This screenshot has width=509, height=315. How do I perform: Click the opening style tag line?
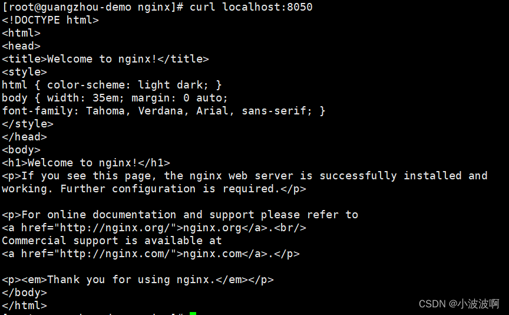pos(24,72)
